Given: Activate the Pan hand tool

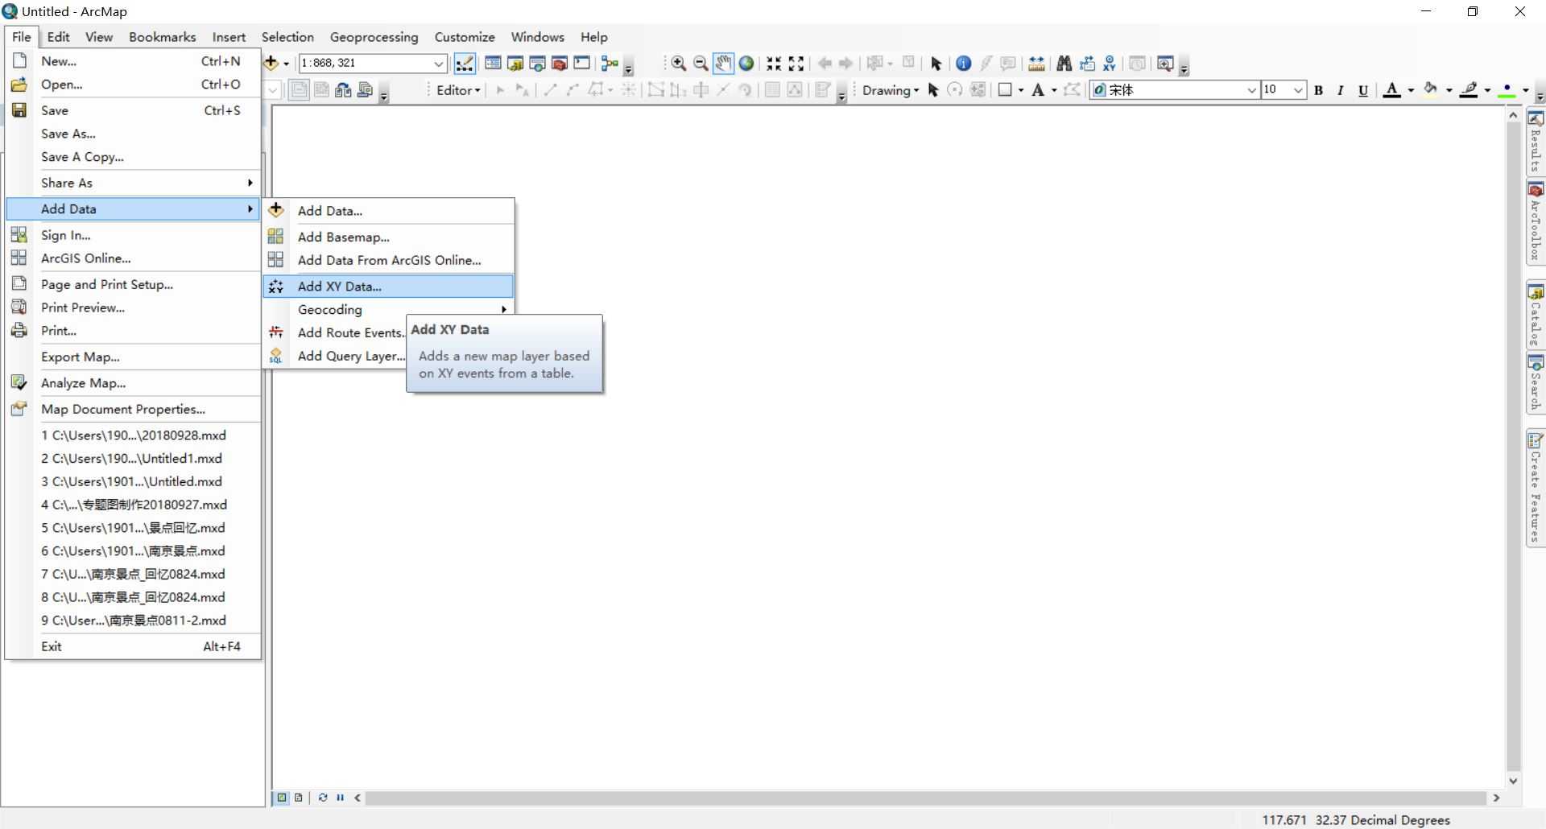Looking at the screenshot, I should point(723,64).
